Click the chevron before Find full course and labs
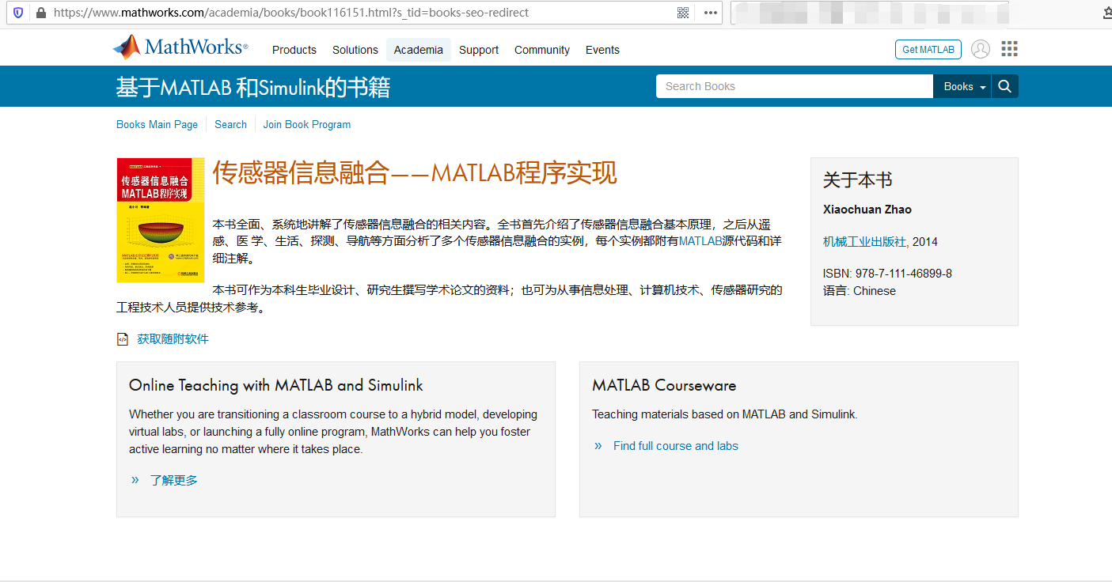This screenshot has height=582, width=1112. (598, 445)
